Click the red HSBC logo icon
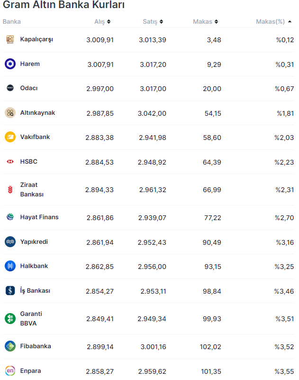Screen dimensions: 299x380 coord(10,162)
